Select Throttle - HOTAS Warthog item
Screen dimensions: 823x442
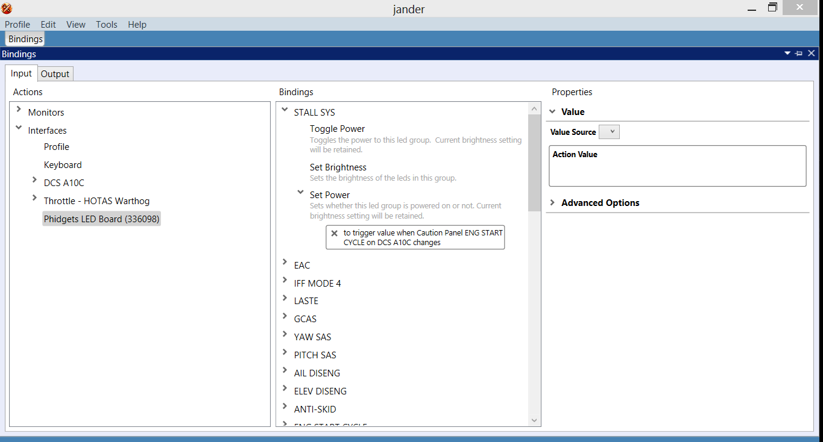pos(96,201)
